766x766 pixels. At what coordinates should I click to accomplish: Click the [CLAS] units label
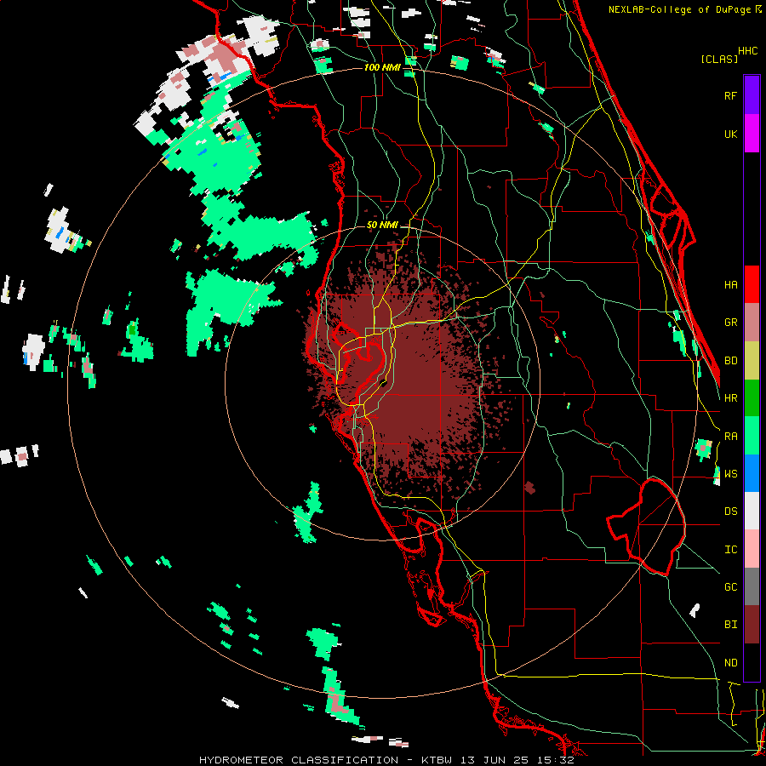point(719,59)
